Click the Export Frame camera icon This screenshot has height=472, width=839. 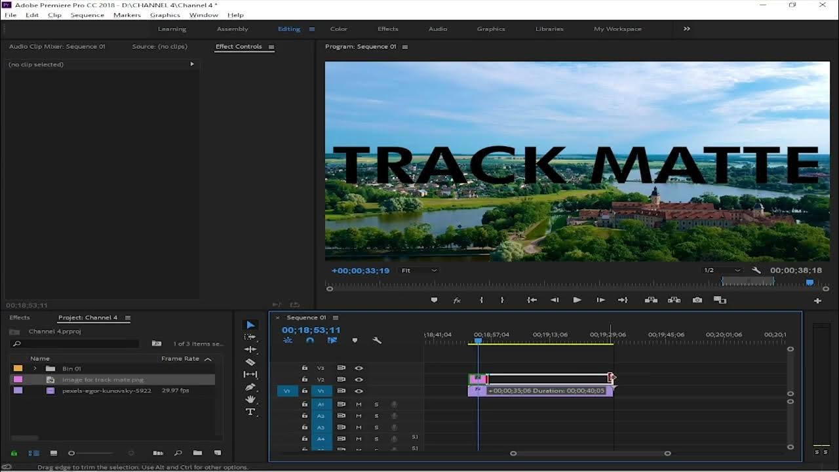coord(697,300)
